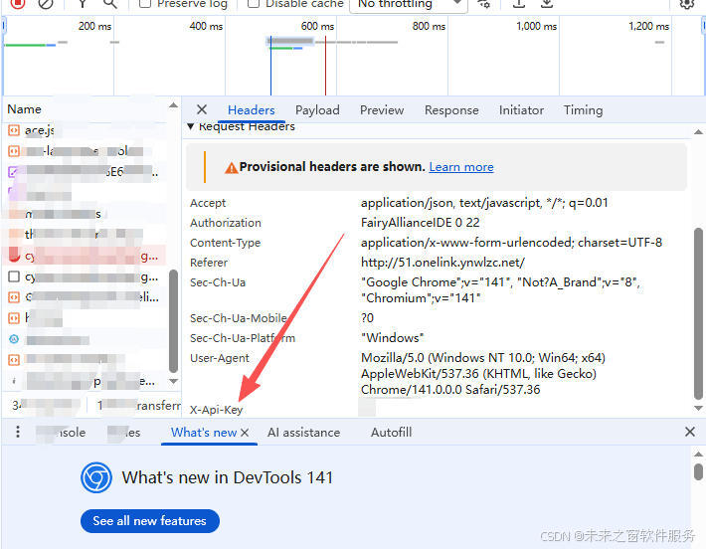Click the 1,000 ms timeline label

pos(536,26)
